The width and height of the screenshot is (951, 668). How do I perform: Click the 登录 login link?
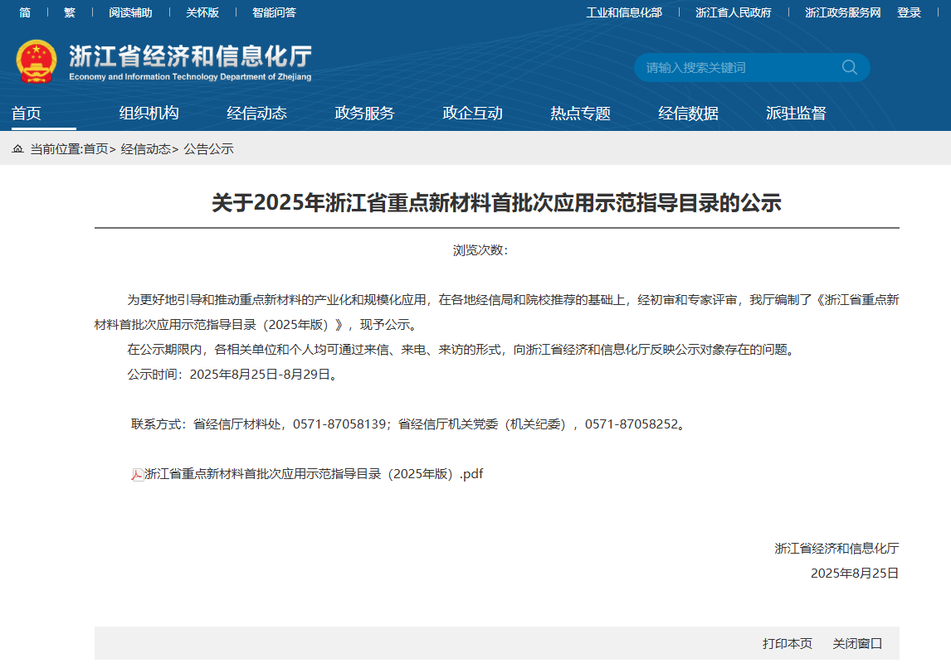(909, 12)
